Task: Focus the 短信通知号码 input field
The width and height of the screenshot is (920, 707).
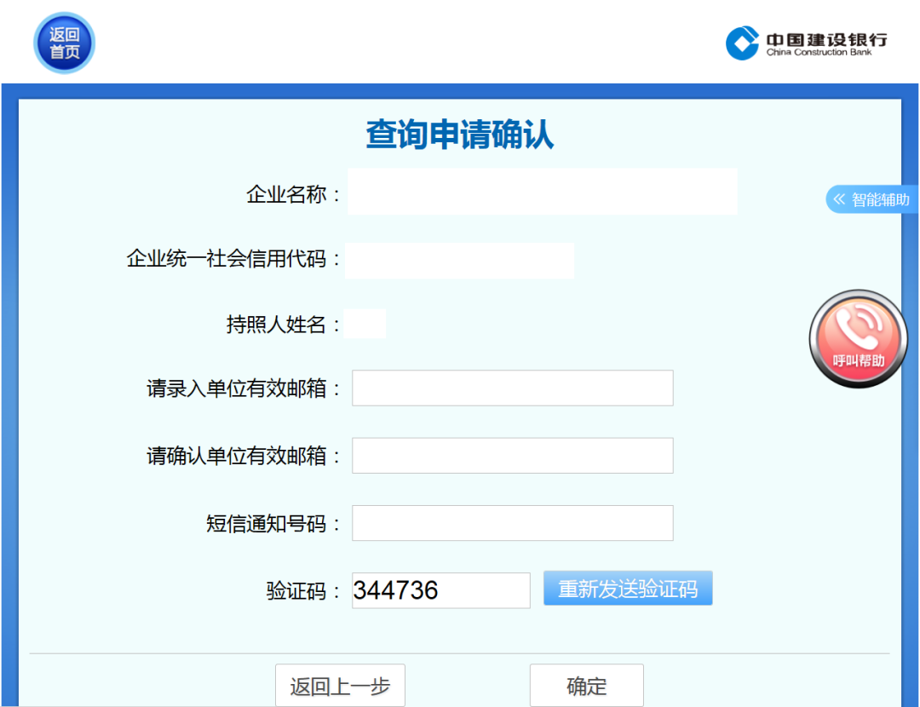Action: coord(512,523)
